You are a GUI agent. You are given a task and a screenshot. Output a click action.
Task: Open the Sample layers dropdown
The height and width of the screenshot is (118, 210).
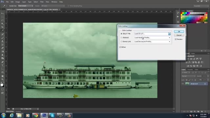coord(53,6)
